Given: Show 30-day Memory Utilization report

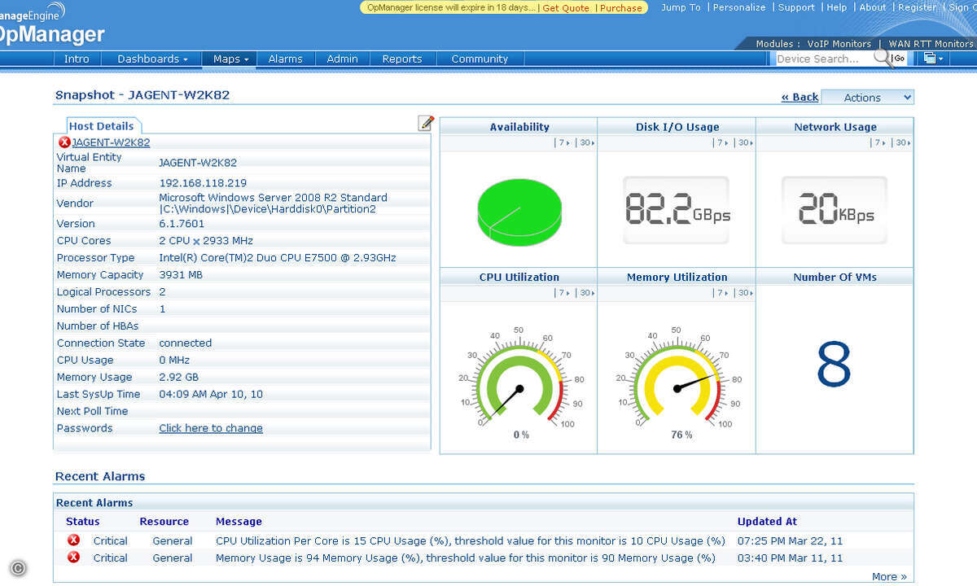Looking at the screenshot, I should (745, 293).
